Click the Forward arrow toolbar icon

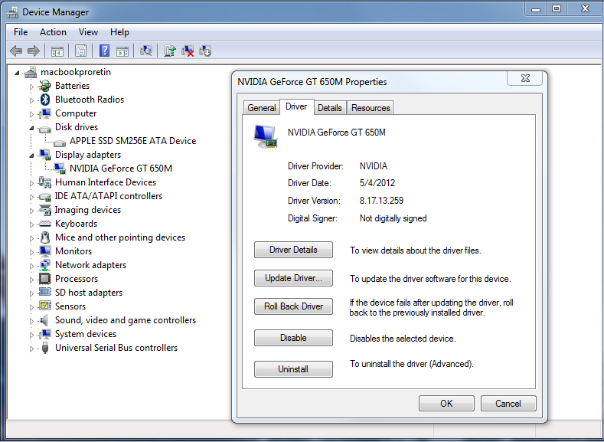(x=34, y=51)
